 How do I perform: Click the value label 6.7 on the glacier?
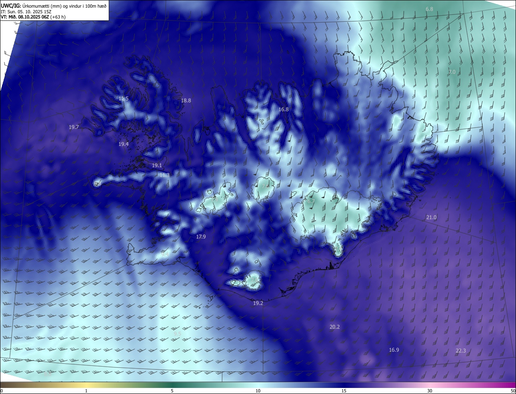(x=311, y=201)
